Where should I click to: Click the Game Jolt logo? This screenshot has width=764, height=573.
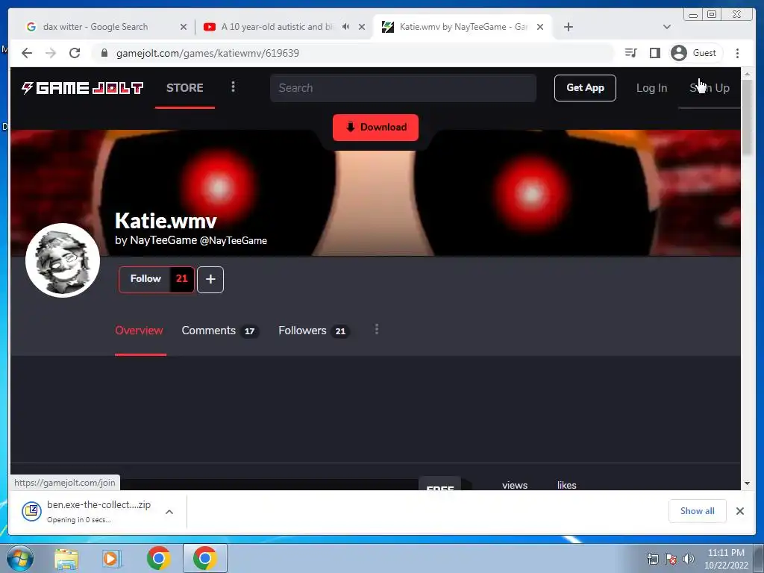tap(82, 88)
